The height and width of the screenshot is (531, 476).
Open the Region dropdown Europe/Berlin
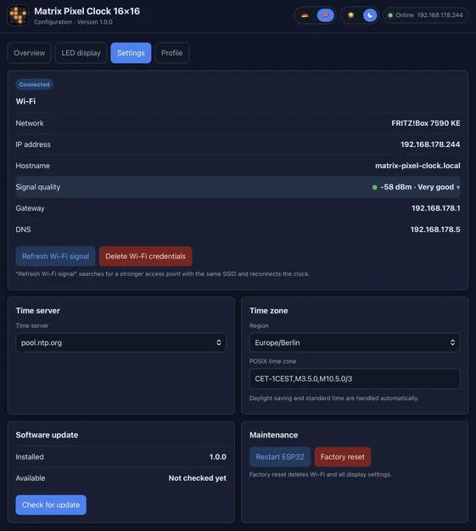[x=355, y=342]
